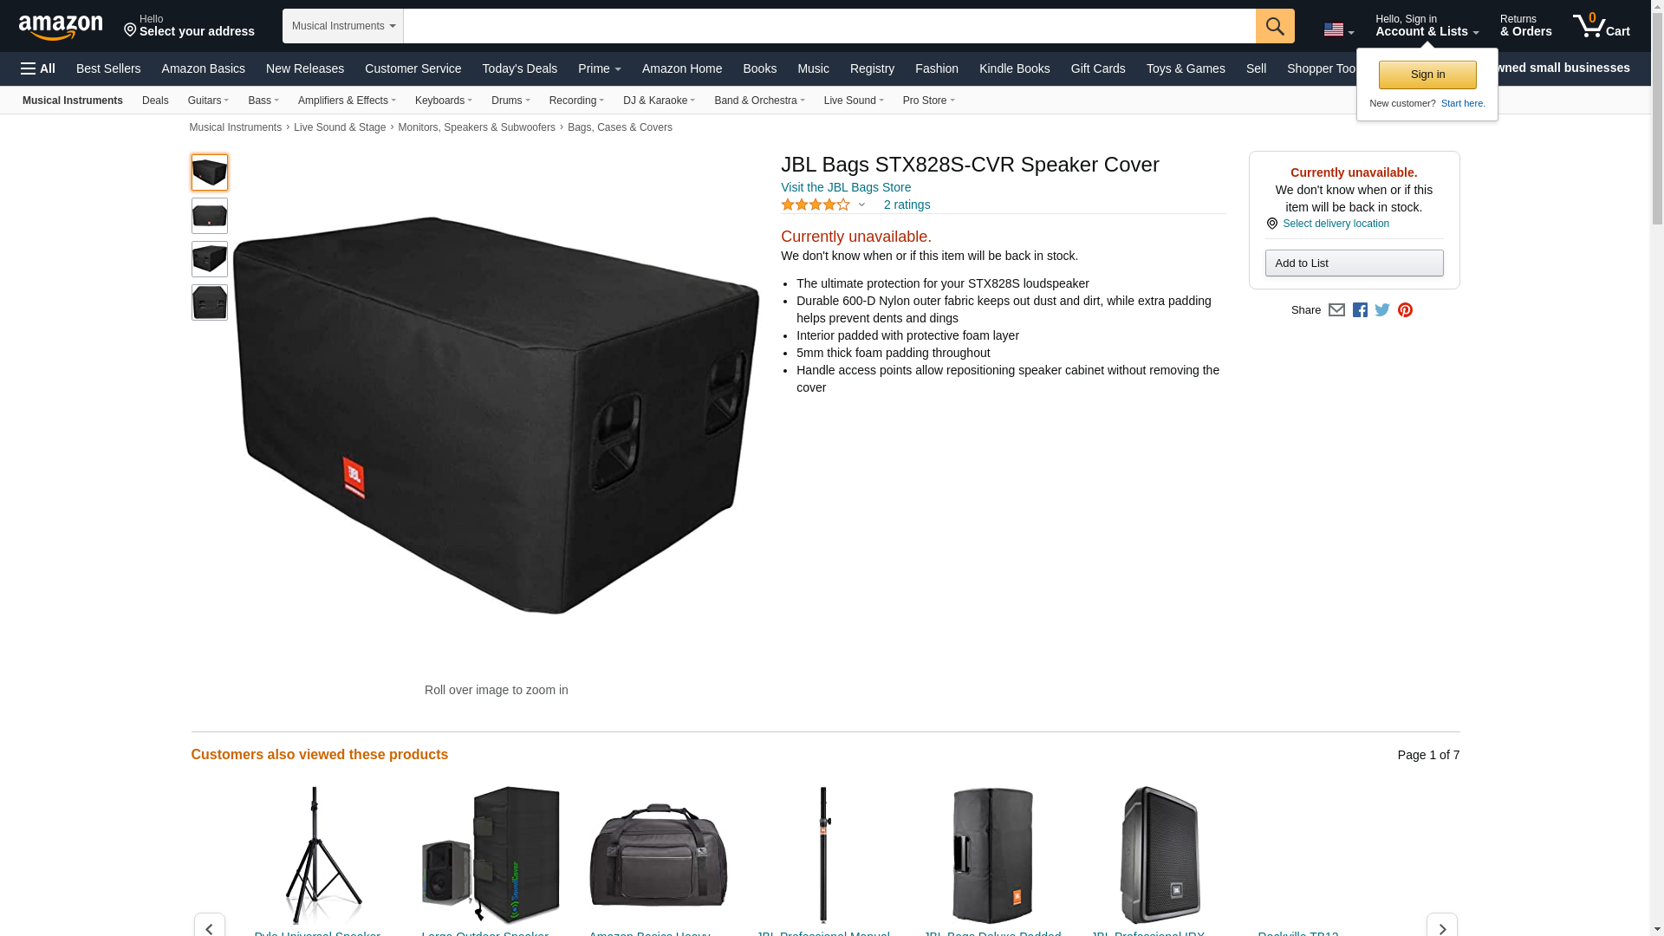Open the Best Sellers nav item
Screen dimensions: 1664x936
tap(108, 68)
